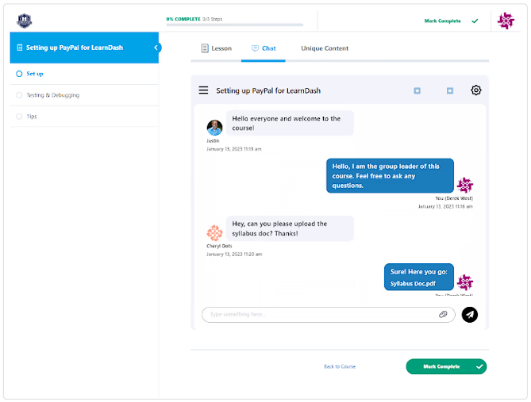
Task: Send the message with the paper plane button
Action: tap(470, 315)
